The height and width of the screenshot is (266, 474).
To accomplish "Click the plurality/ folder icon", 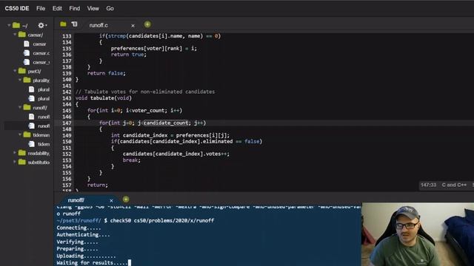I will coord(27,80).
